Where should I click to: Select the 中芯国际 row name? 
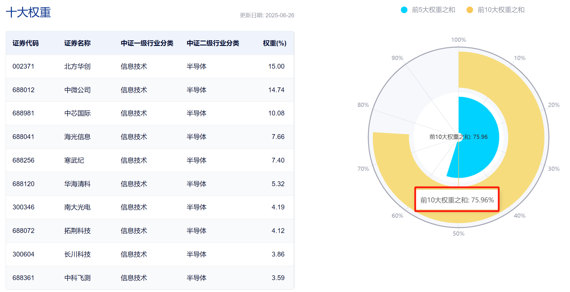77,113
